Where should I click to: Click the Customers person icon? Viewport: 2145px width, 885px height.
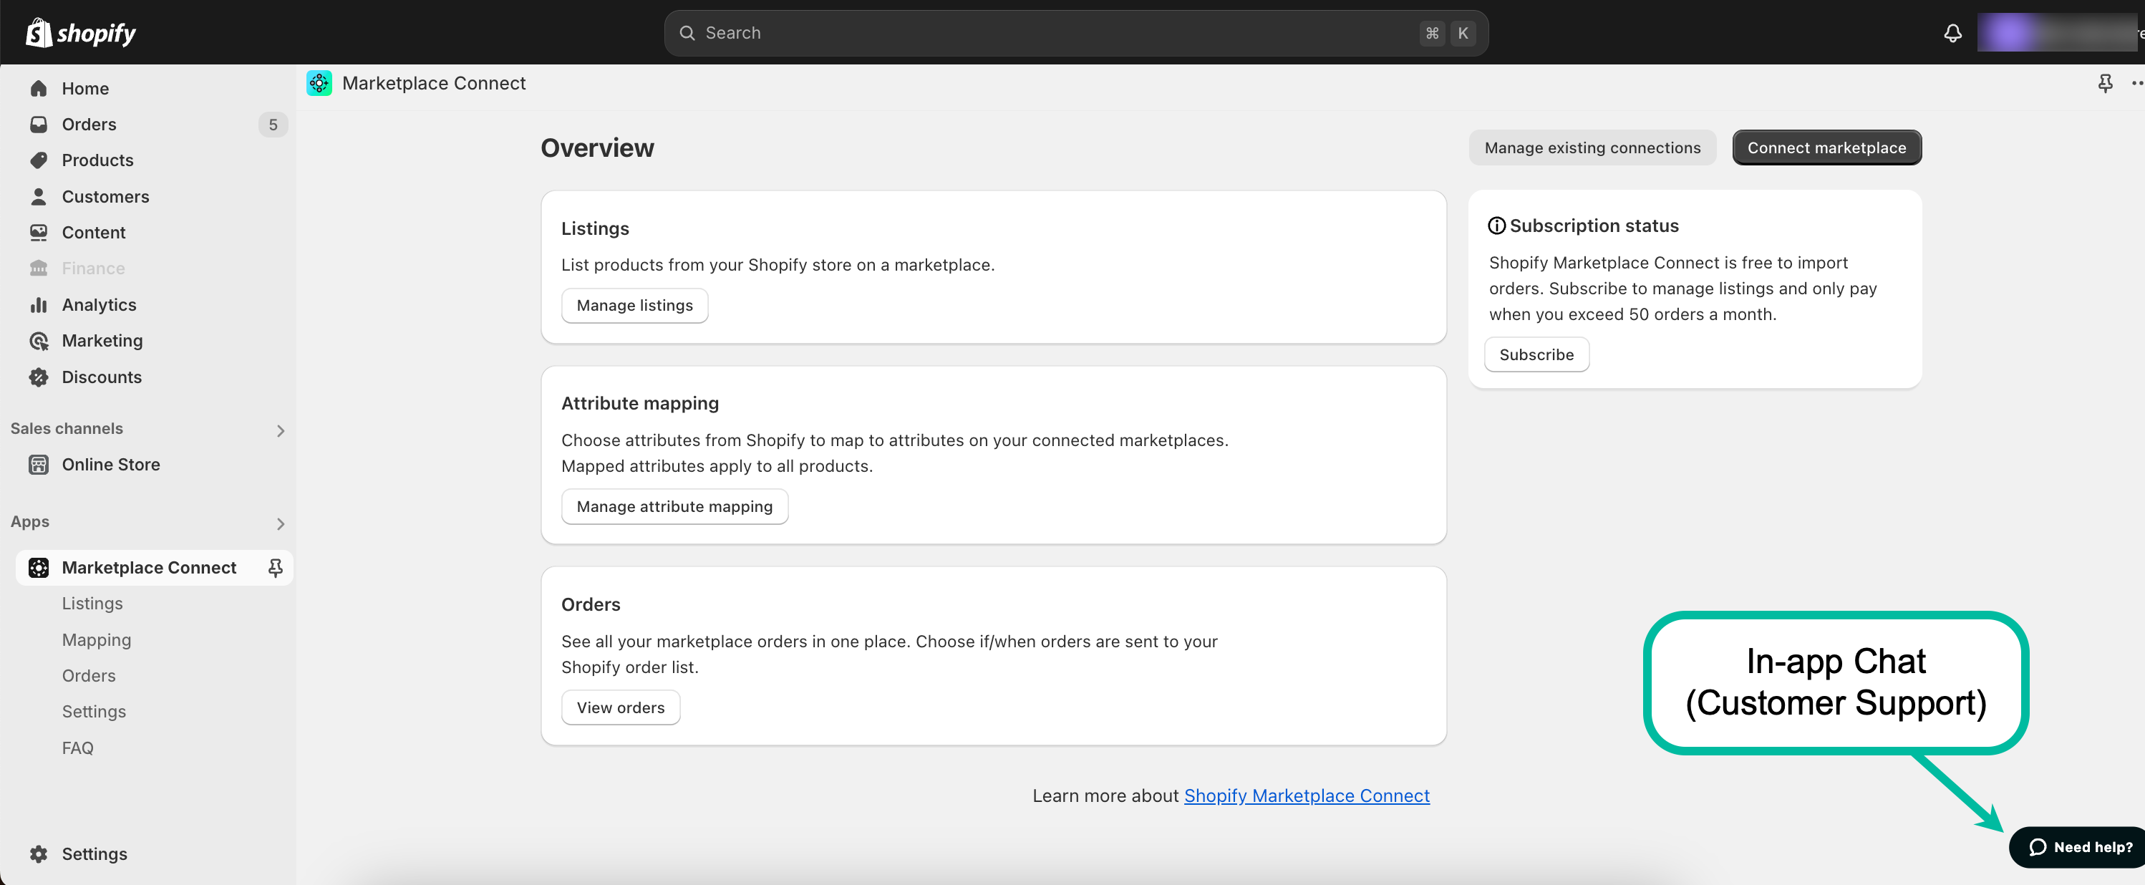[39, 196]
